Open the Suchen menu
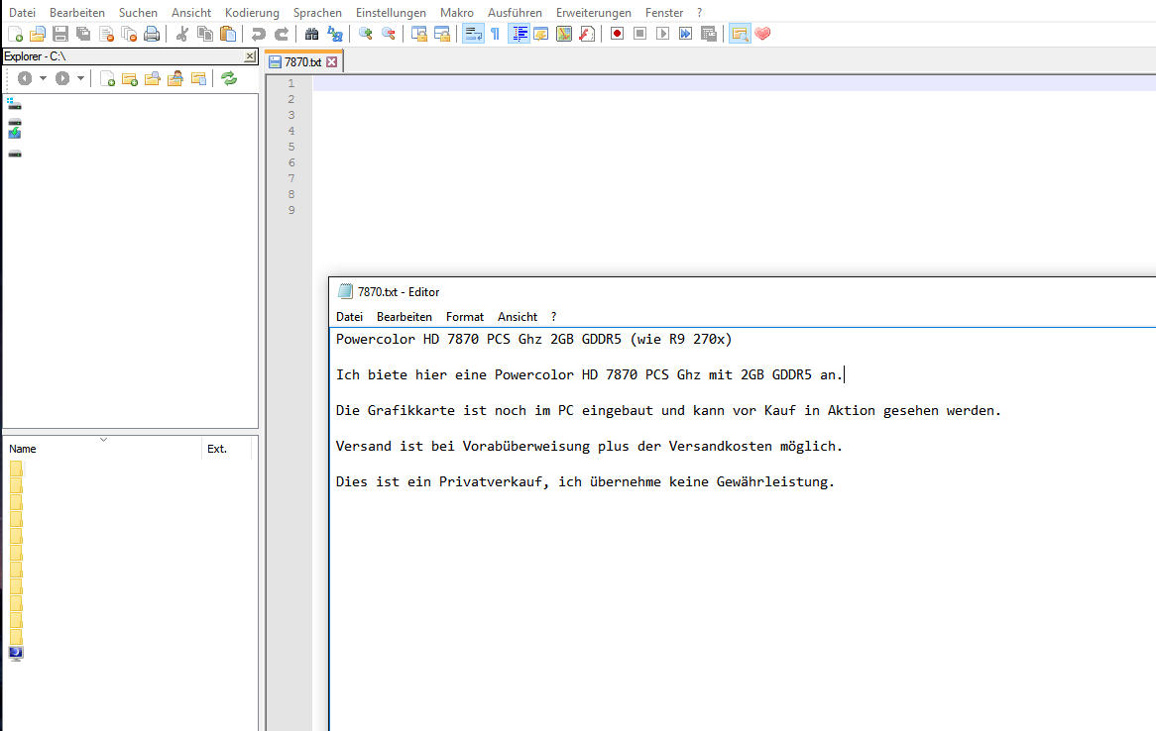This screenshot has width=1156, height=731. click(x=138, y=13)
